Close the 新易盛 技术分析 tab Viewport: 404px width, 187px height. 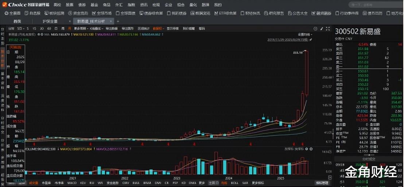pos(110,21)
